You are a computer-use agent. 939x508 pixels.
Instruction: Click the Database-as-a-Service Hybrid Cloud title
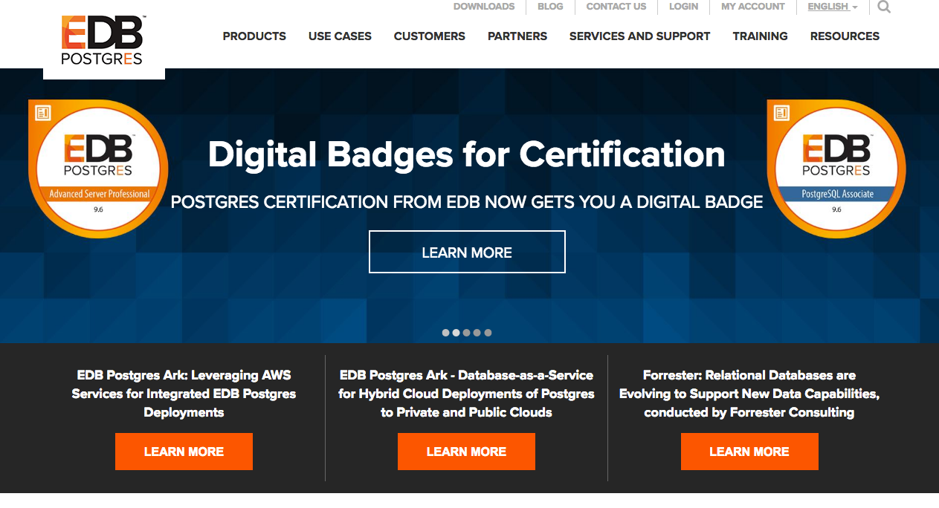pos(466,394)
